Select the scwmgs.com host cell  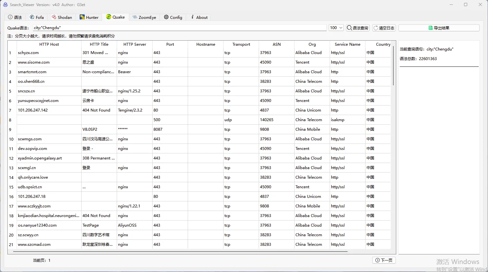(49, 139)
